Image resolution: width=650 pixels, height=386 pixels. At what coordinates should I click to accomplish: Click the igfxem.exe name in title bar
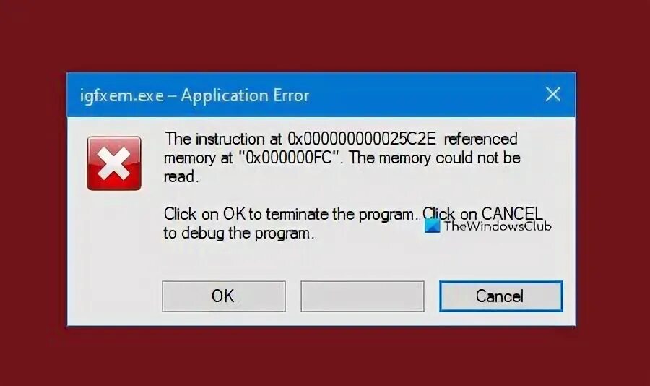coord(122,96)
